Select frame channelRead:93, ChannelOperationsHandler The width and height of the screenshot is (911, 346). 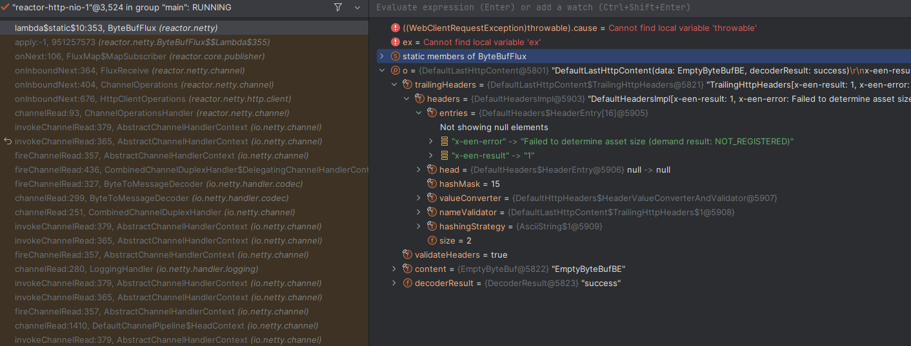pos(185,113)
